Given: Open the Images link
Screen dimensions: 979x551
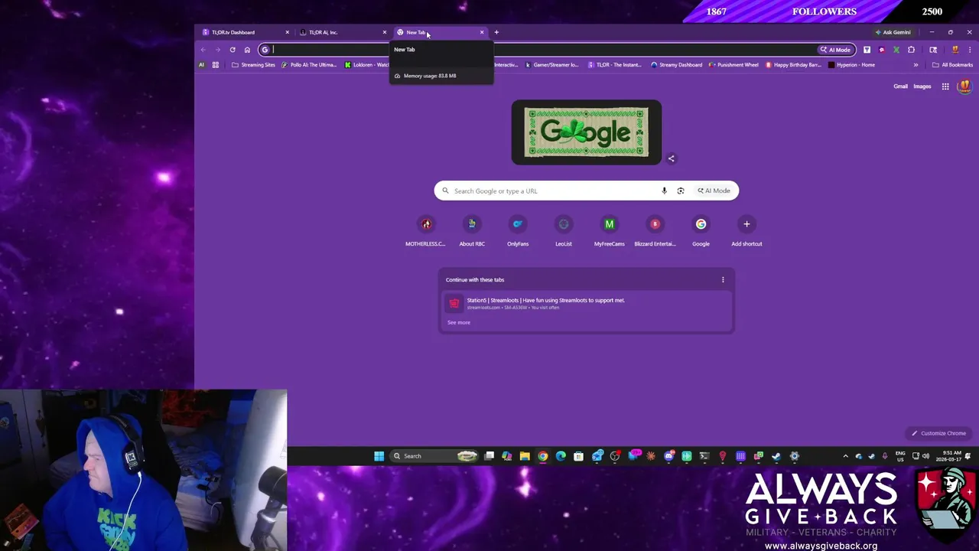Looking at the screenshot, I should [x=922, y=86].
